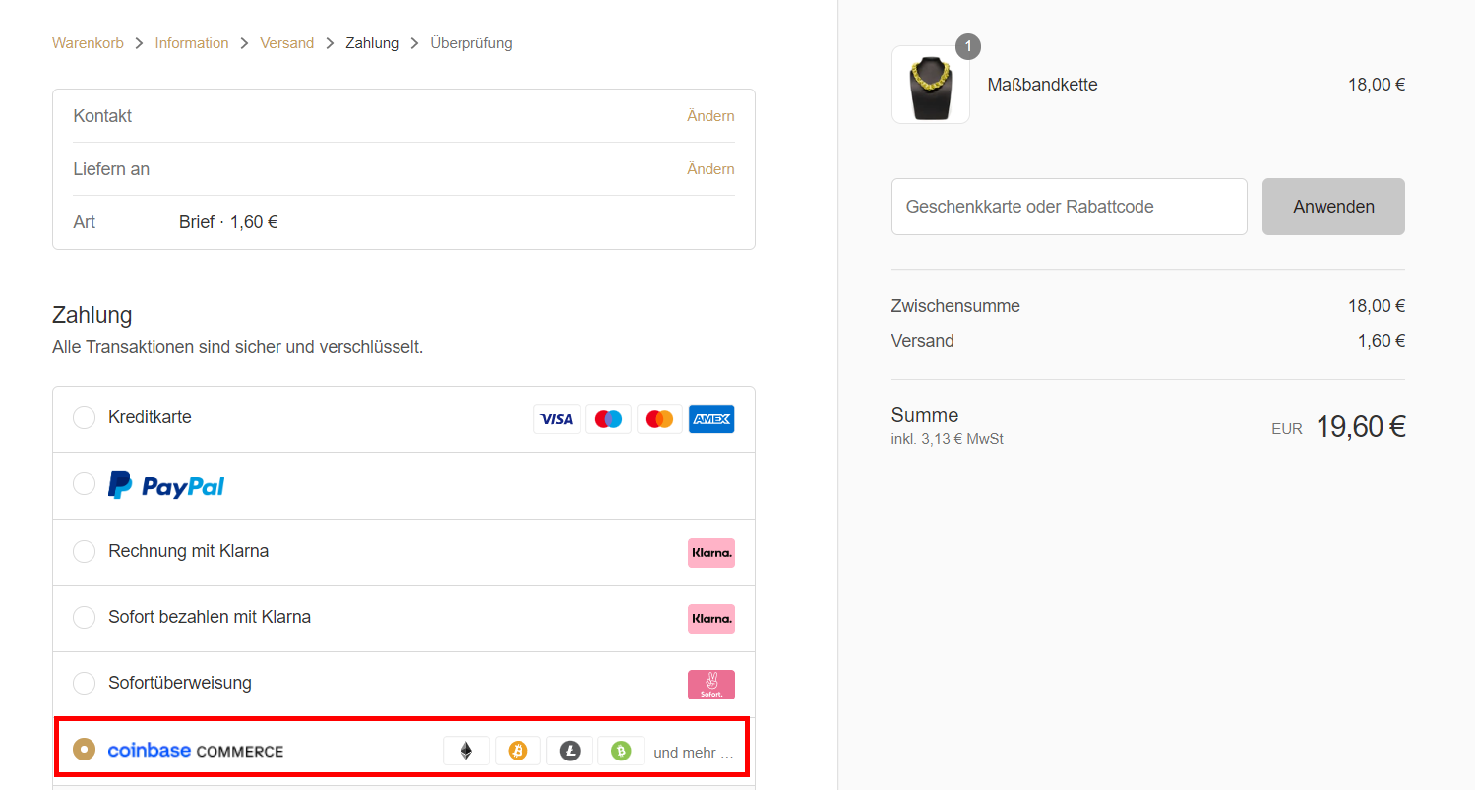Go back to Warenkorb breadcrumb
1475x790 pixels.
89,43
